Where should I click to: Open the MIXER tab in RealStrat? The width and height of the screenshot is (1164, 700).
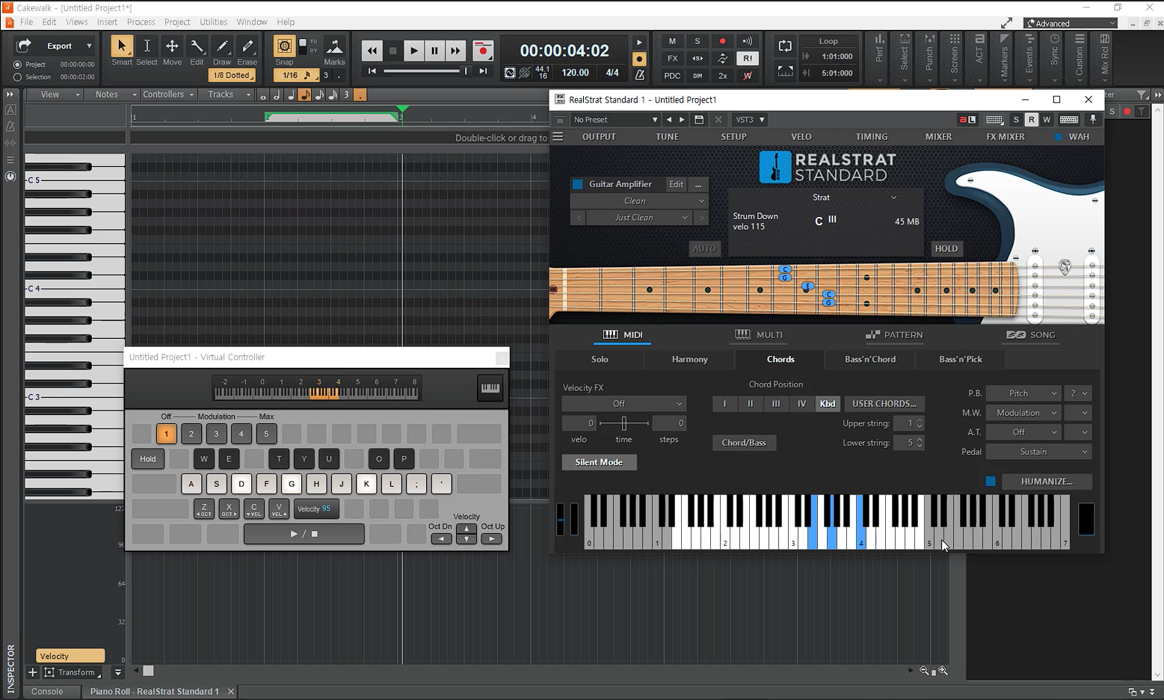tap(938, 137)
